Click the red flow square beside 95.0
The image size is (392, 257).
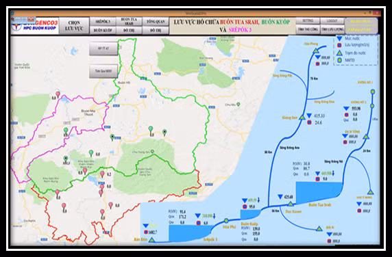pyautogui.click(x=245, y=206)
